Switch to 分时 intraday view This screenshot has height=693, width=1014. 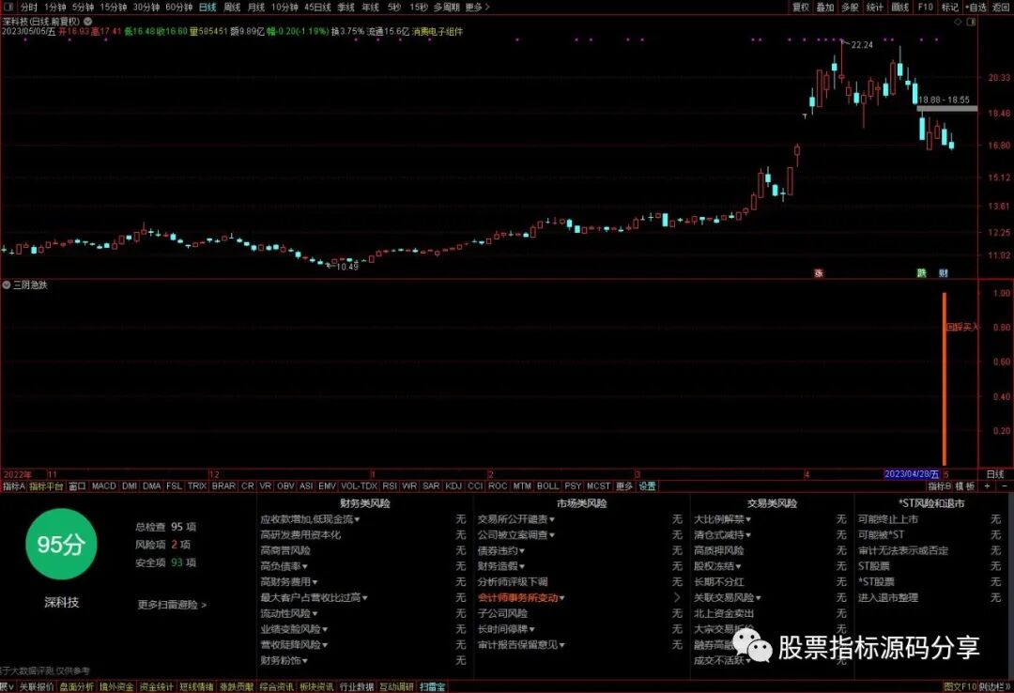(x=29, y=8)
